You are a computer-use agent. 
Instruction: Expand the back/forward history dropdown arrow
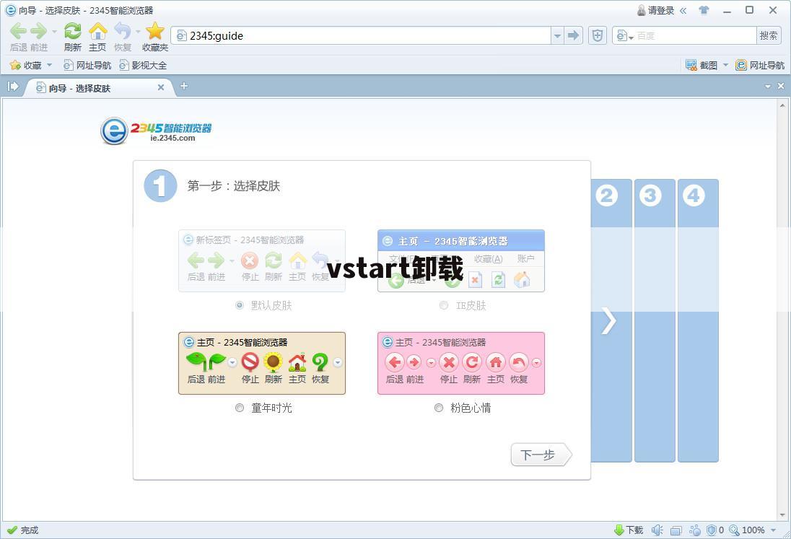pyautogui.click(x=54, y=31)
